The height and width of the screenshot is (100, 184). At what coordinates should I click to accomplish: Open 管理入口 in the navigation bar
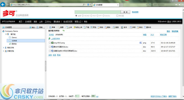tap(78, 22)
